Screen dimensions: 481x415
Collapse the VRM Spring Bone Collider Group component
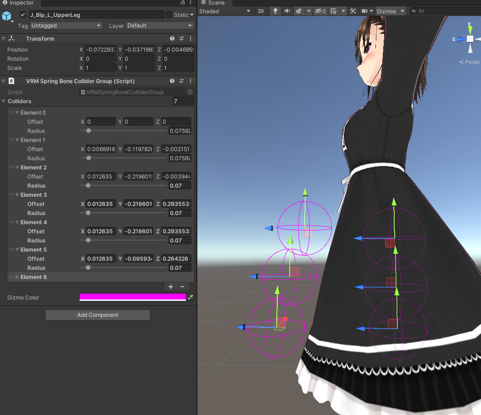coord(3,81)
